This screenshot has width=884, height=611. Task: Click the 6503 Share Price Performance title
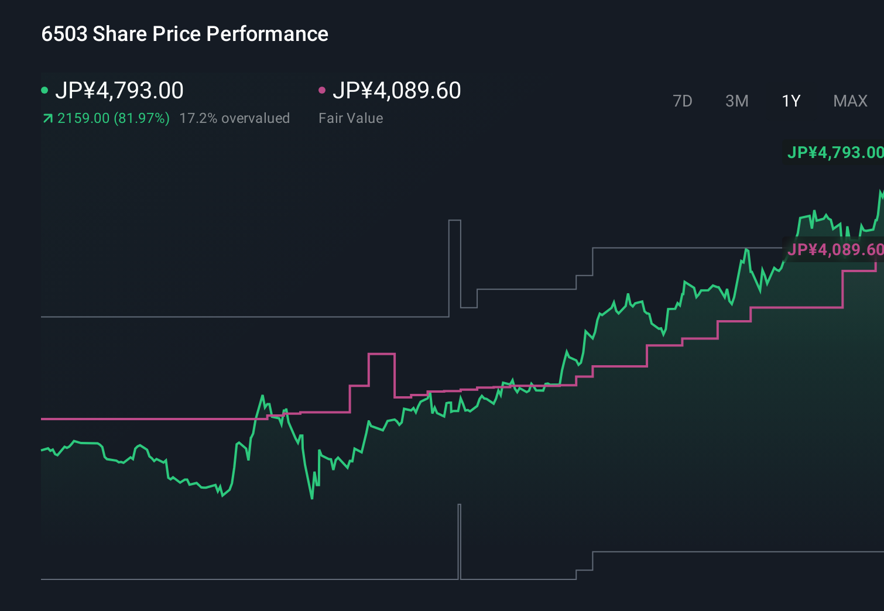pos(184,34)
